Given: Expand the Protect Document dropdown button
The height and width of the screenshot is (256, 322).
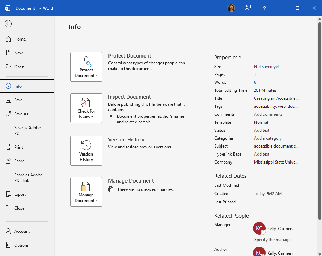Looking at the screenshot, I should point(86,67).
